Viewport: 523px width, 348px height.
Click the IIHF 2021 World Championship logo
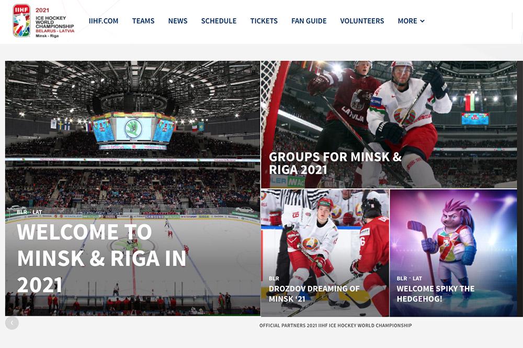click(x=43, y=21)
